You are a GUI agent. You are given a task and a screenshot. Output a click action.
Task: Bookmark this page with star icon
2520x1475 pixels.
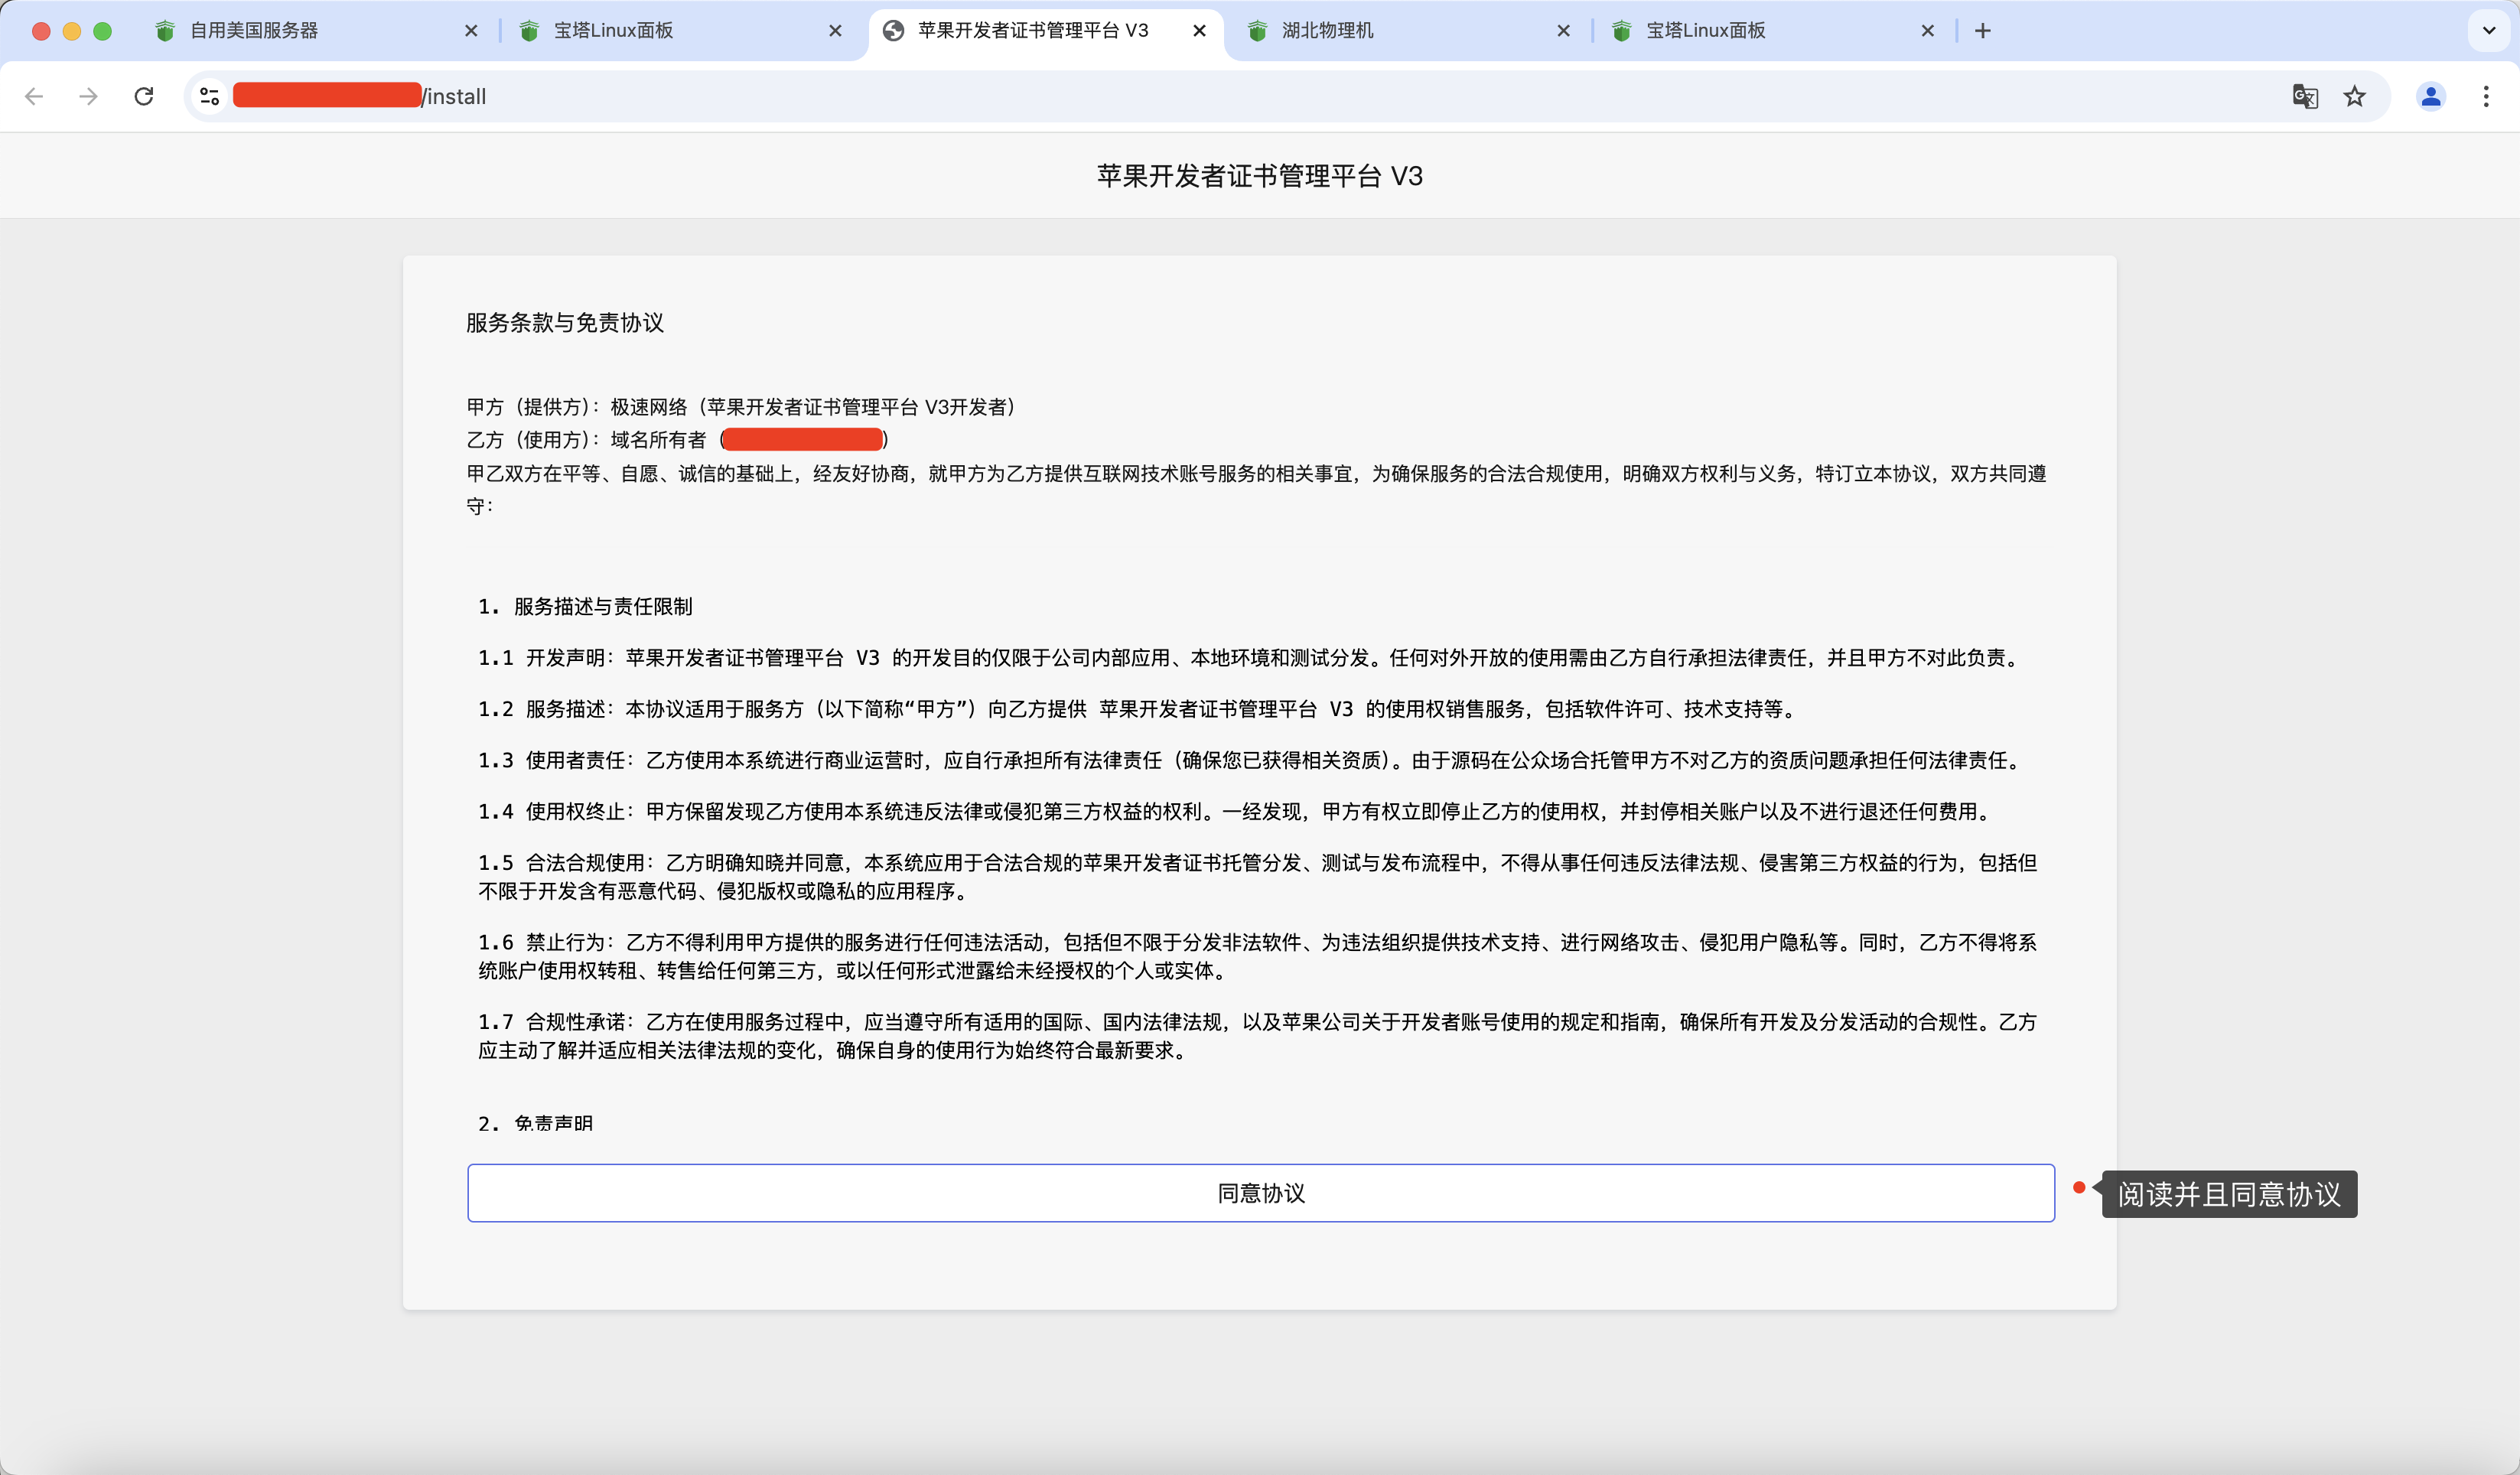pos(2355,96)
